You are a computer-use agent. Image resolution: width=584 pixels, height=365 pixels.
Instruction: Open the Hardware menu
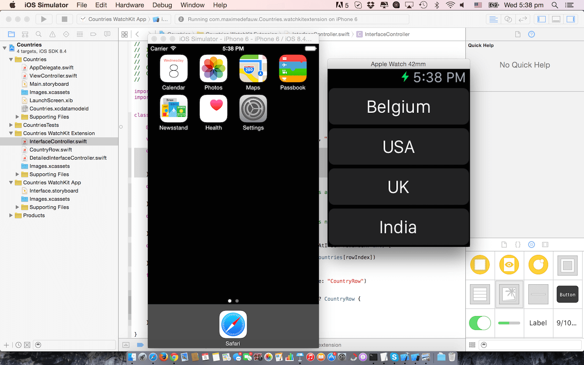(x=130, y=5)
